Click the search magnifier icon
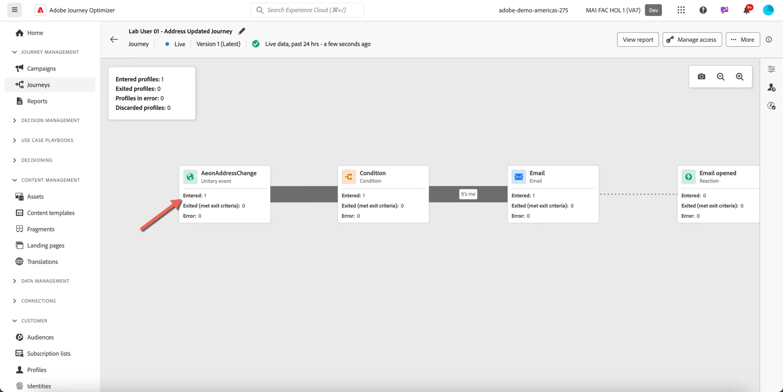783x392 pixels. tap(260, 10)
